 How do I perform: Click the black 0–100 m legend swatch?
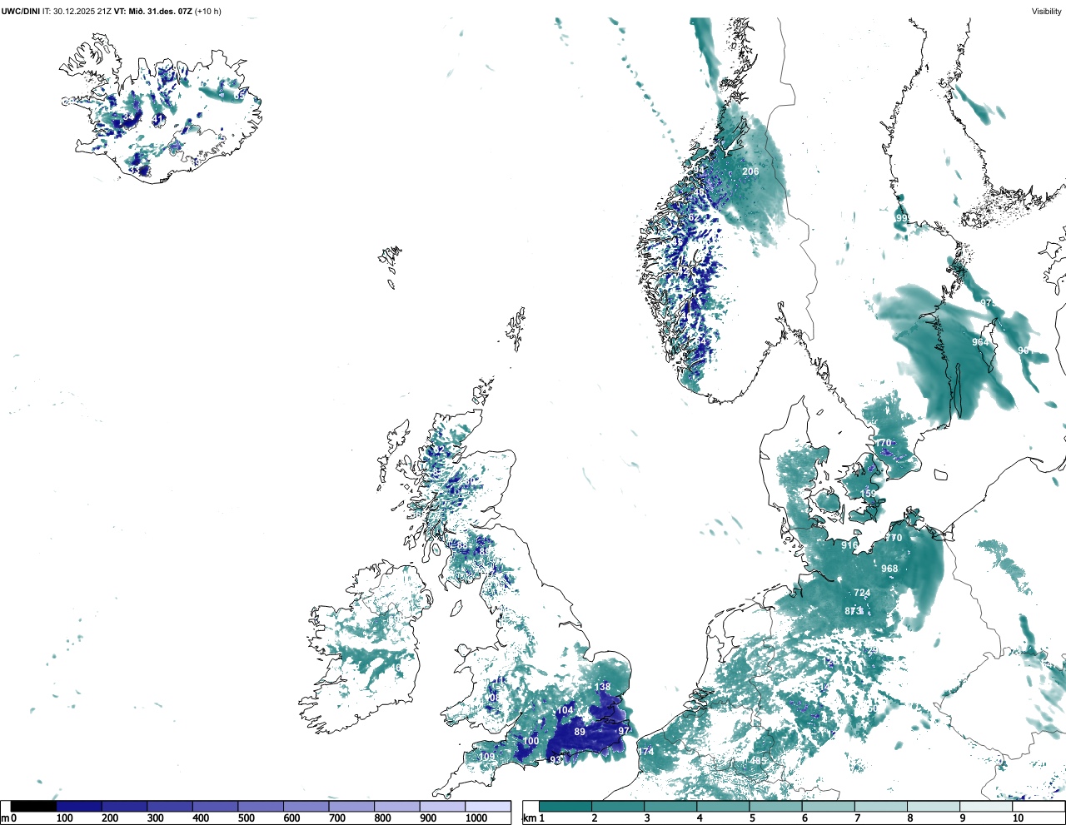(33, 806)
